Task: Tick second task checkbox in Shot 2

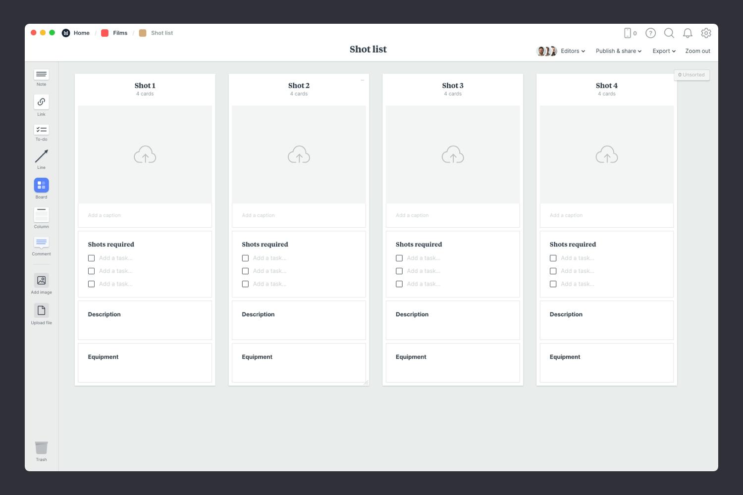Action: (x=245, y=271)
